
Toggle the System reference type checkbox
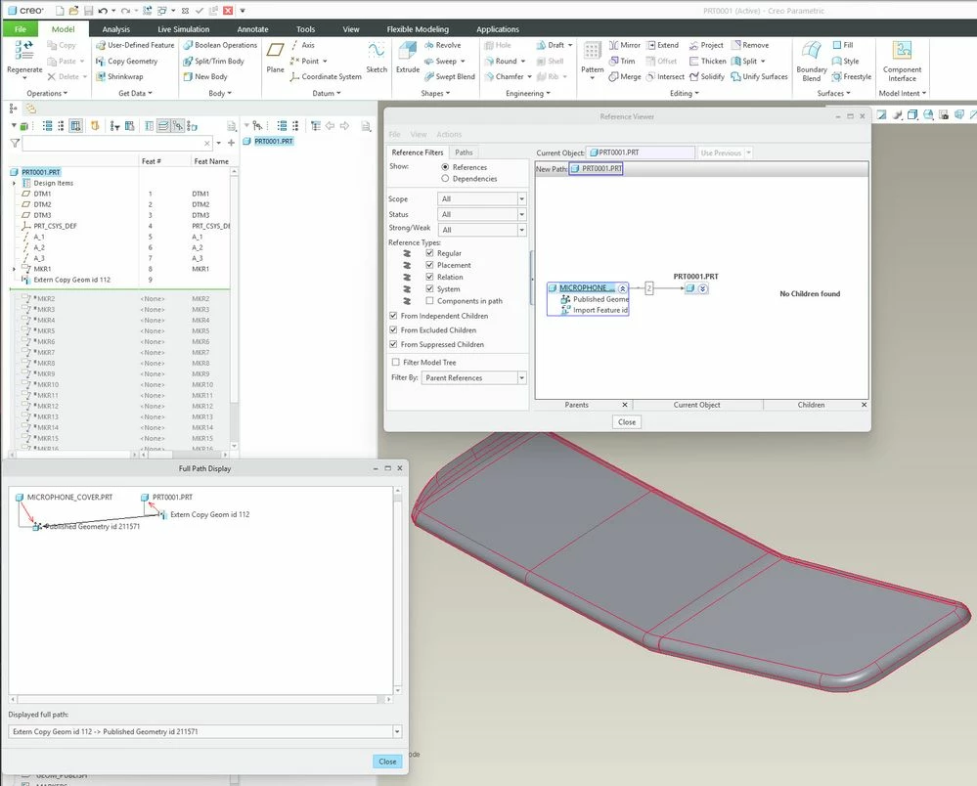429,288
